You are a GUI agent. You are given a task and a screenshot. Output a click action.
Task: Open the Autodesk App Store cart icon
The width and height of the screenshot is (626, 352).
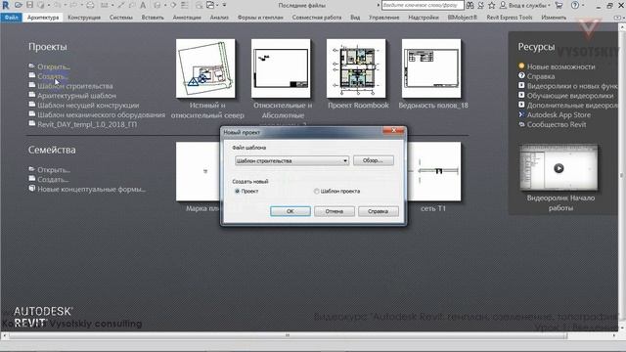559,5
